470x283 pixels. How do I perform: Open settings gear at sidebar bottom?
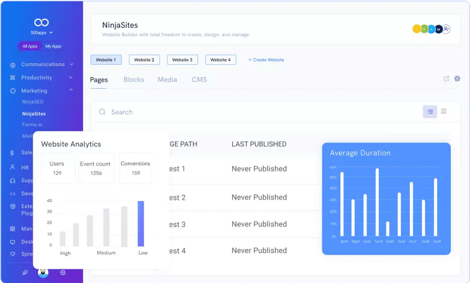coord(63,273)
